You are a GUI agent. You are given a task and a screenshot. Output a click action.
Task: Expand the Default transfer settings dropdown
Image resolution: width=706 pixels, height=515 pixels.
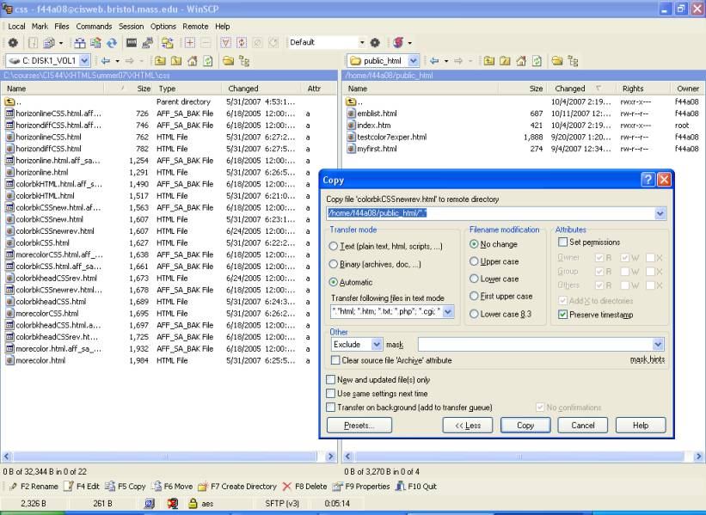[362, 43]
